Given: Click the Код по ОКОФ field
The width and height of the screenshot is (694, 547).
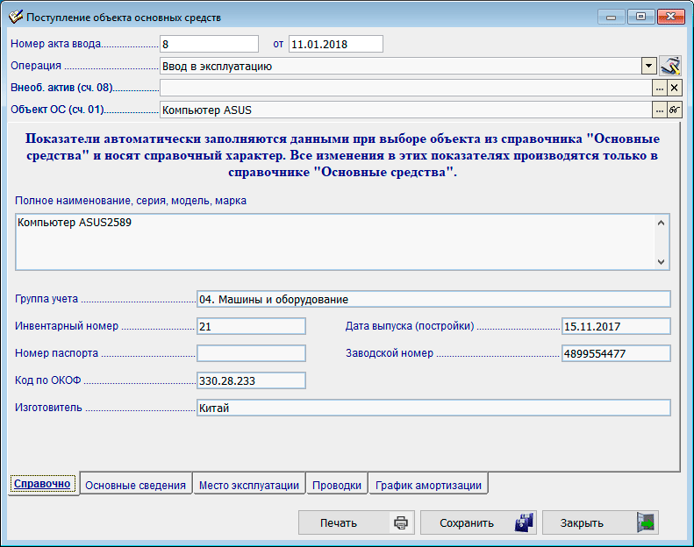Looking at the screenshot, I should (x=251, y=380).
